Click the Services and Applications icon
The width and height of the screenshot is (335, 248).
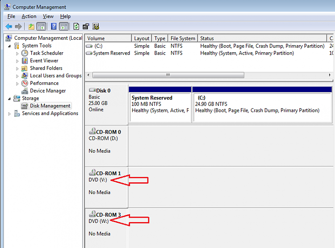tap(17, 113)
